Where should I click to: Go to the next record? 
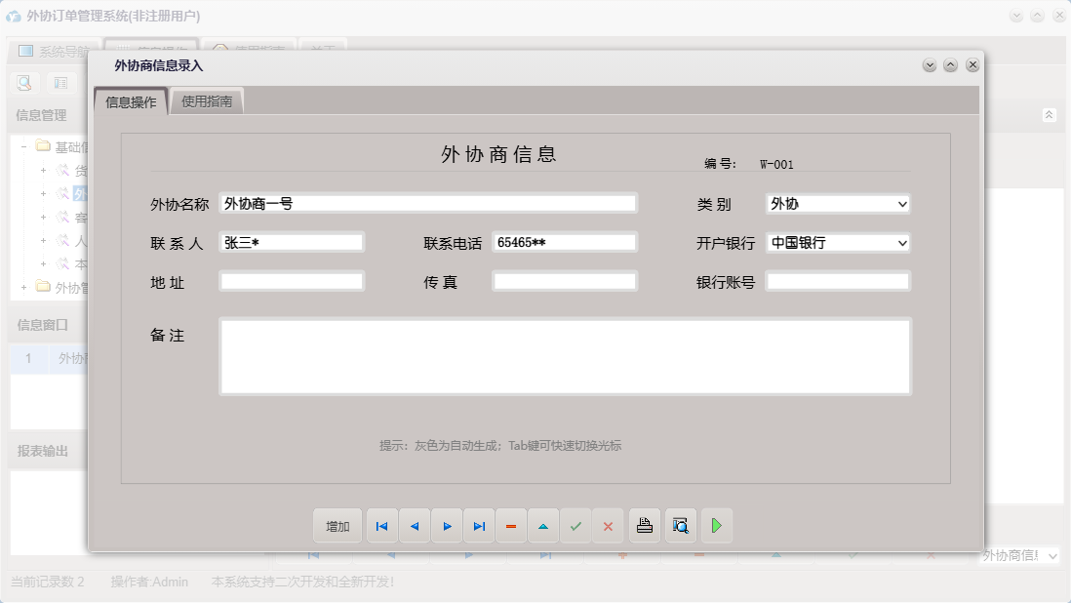pos(447,526)
